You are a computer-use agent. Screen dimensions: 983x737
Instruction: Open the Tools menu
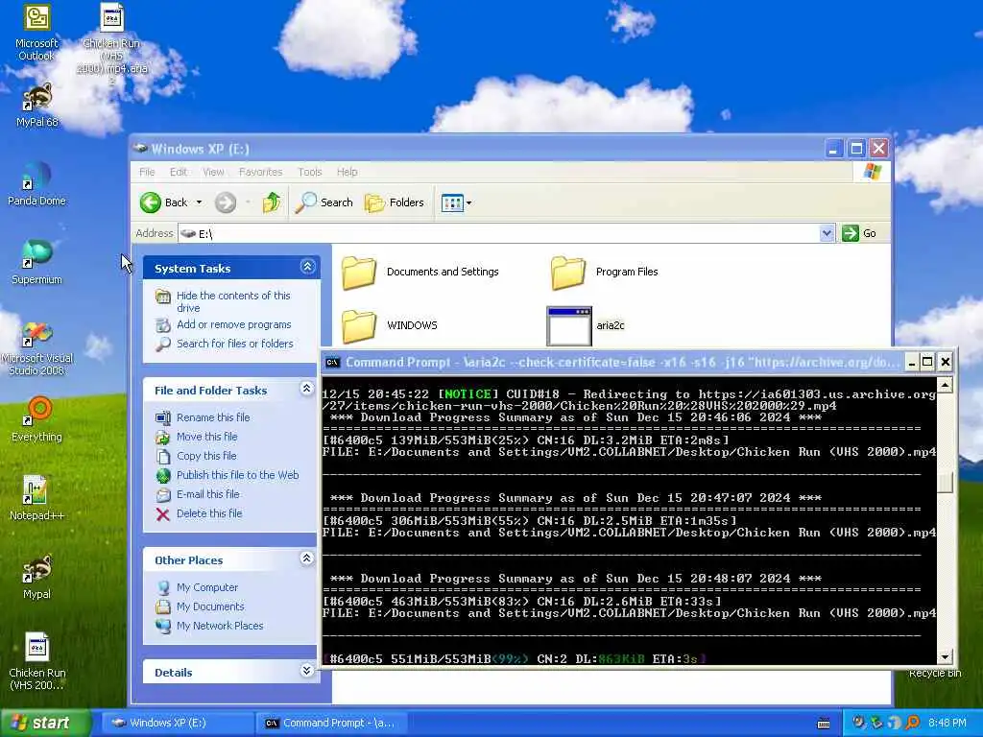pyautogui.click(x=310, y=172)
